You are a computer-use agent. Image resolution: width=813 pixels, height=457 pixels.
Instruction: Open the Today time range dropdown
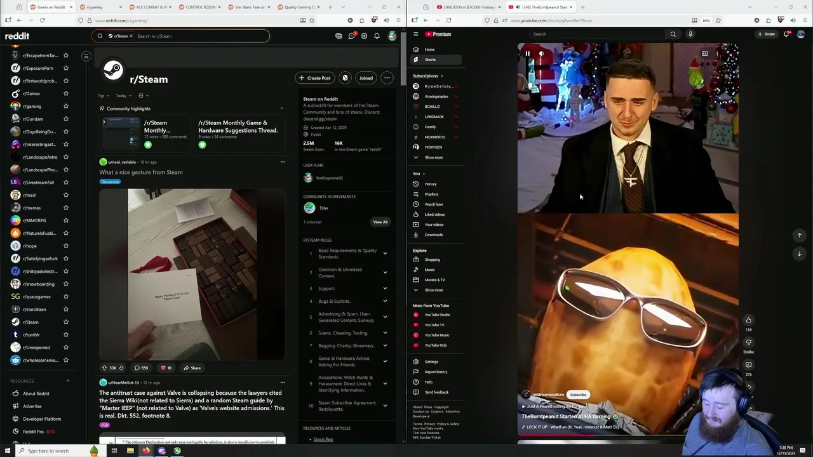coord(123,96)
